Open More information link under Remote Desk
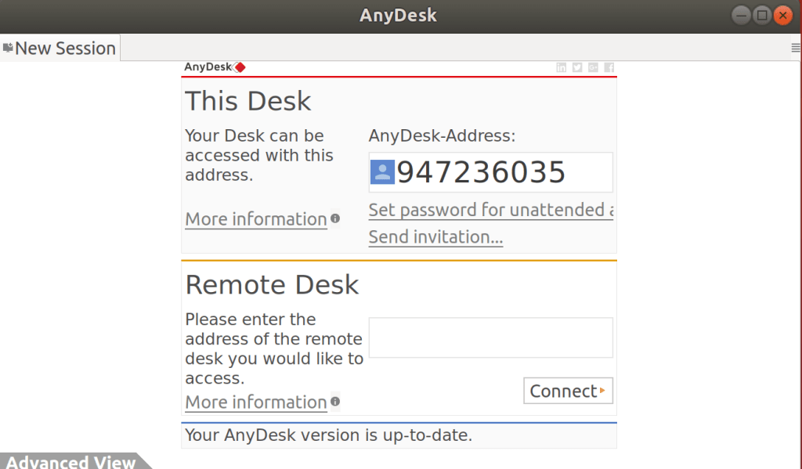 255,402
